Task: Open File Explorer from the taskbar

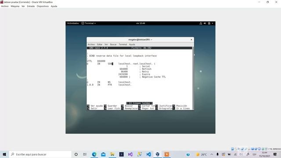Action: 112,154
